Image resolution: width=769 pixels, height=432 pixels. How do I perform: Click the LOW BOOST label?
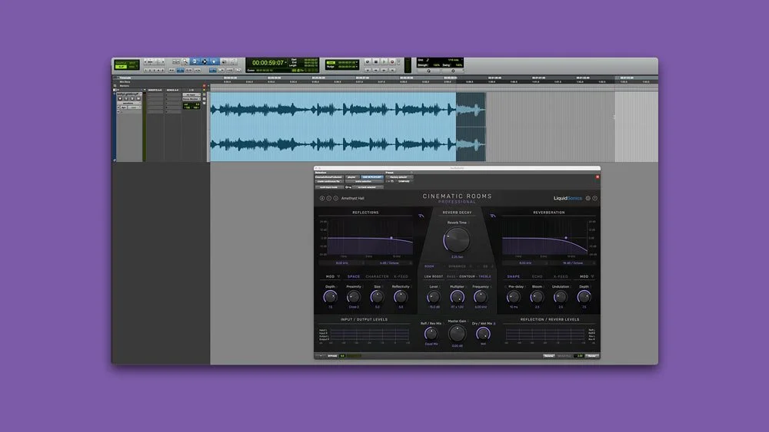point(434,276)
